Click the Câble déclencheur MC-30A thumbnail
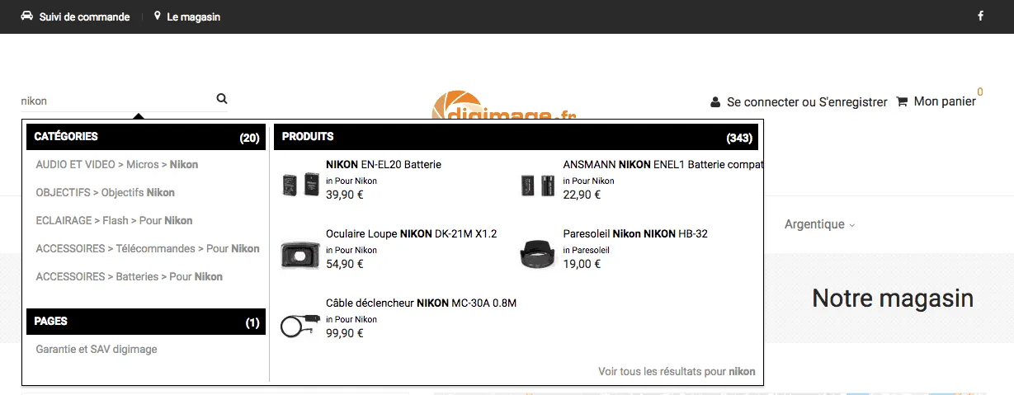This screenshot has width=1014, height=395. [299, 325]
